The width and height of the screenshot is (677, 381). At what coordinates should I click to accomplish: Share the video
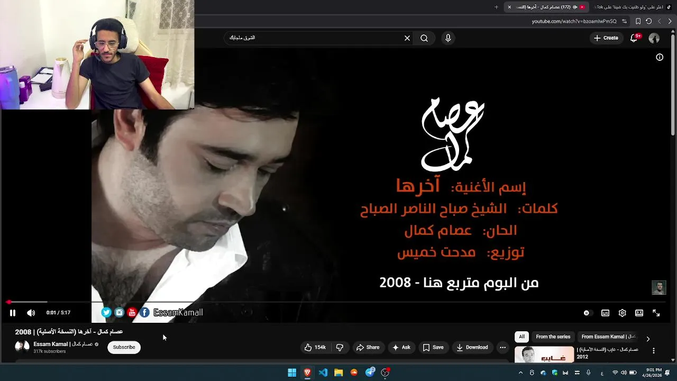(x=368, y=347)
